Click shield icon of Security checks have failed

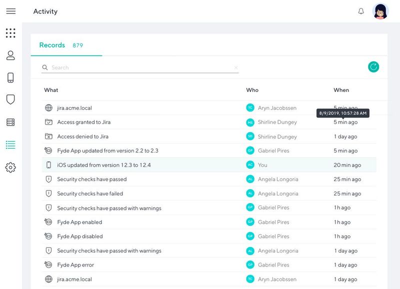(x=48, y=193)
